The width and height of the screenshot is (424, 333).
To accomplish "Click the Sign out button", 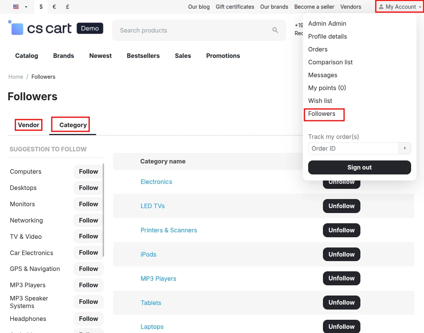I will 359,167.
